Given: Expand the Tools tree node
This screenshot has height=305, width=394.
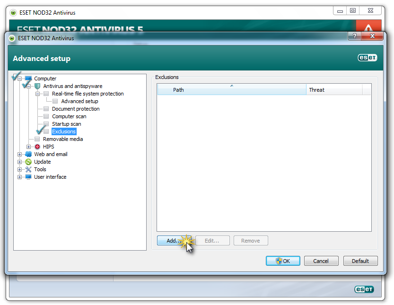Looking at the screenshot, I should point(19,169).
